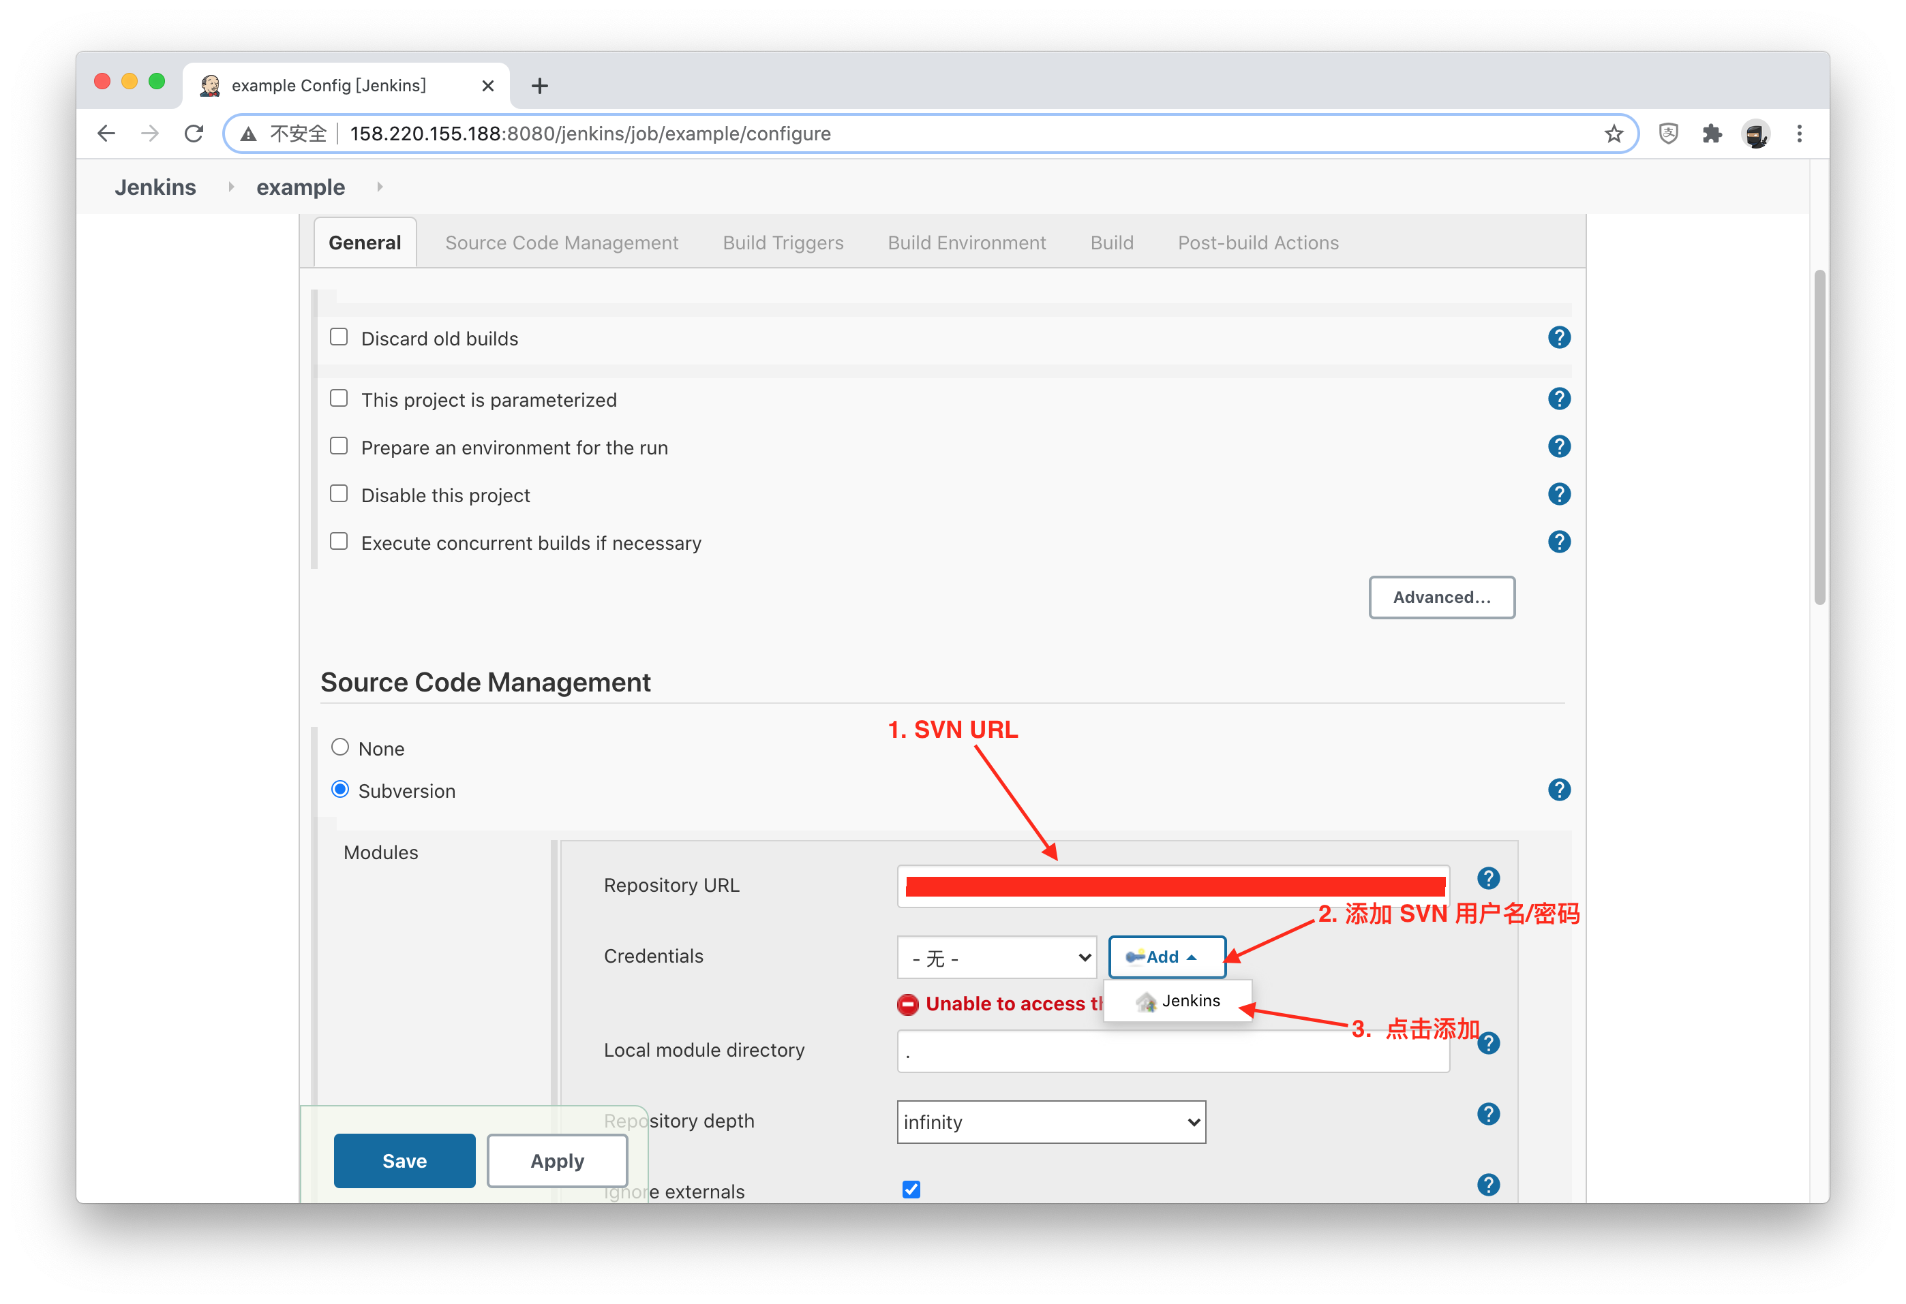Show help for Disable this project
The height and width of the screenshot is (1304, 1906).
tap(1558, 494)
